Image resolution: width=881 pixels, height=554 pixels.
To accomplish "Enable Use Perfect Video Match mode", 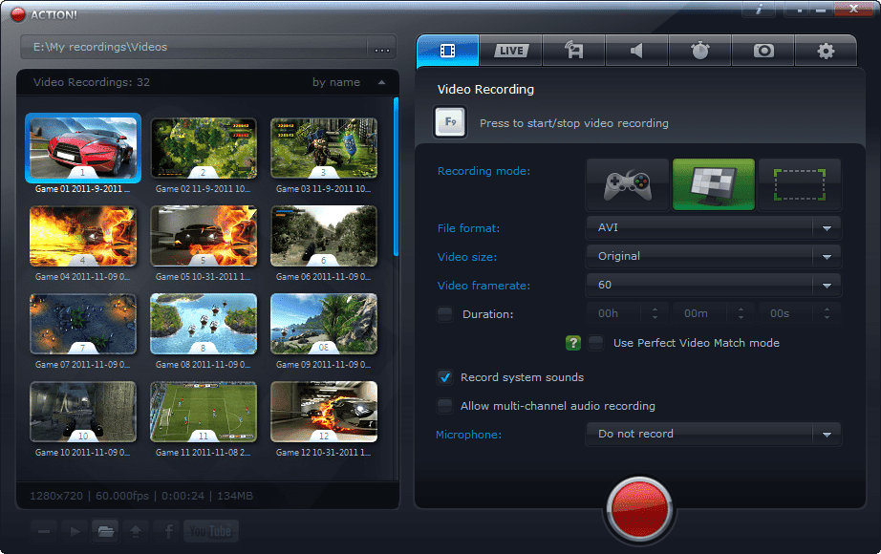I will pyautogui.click(x=596, y=343).
